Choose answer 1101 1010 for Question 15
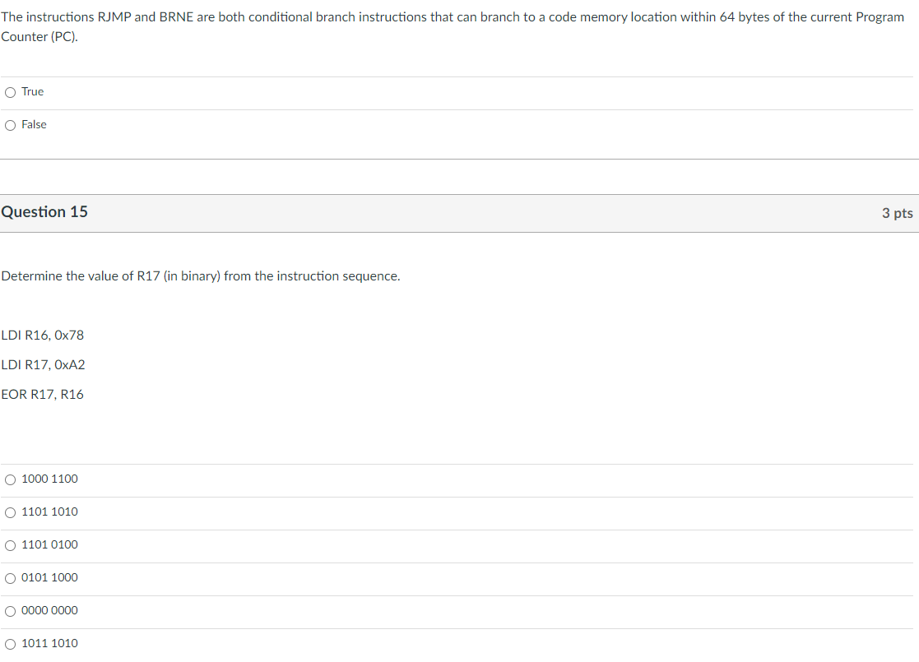This screenshot has width=919, height=662. pos(8,512)
